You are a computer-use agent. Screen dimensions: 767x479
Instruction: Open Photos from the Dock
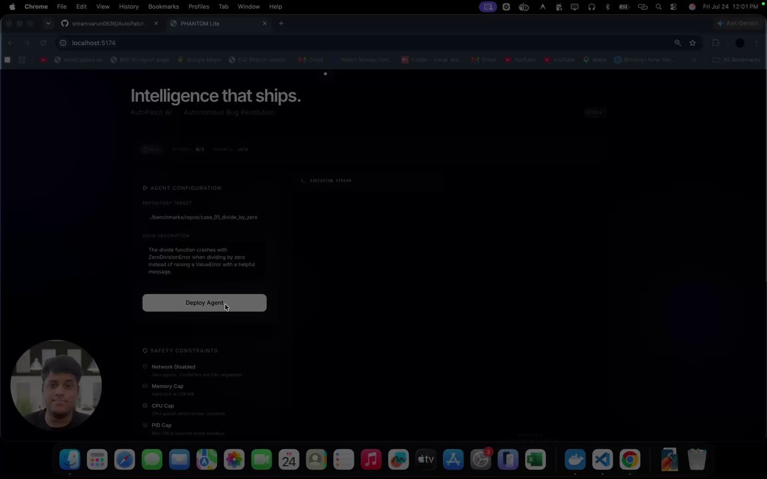234,460
